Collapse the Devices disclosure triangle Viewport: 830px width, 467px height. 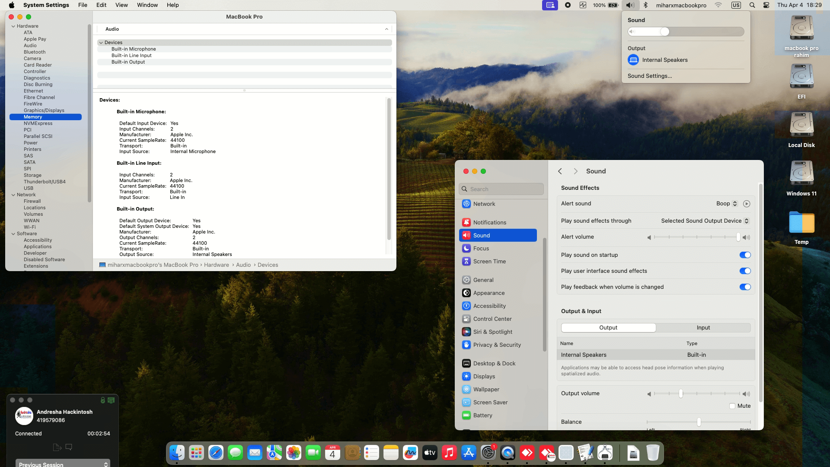[101, 42]
